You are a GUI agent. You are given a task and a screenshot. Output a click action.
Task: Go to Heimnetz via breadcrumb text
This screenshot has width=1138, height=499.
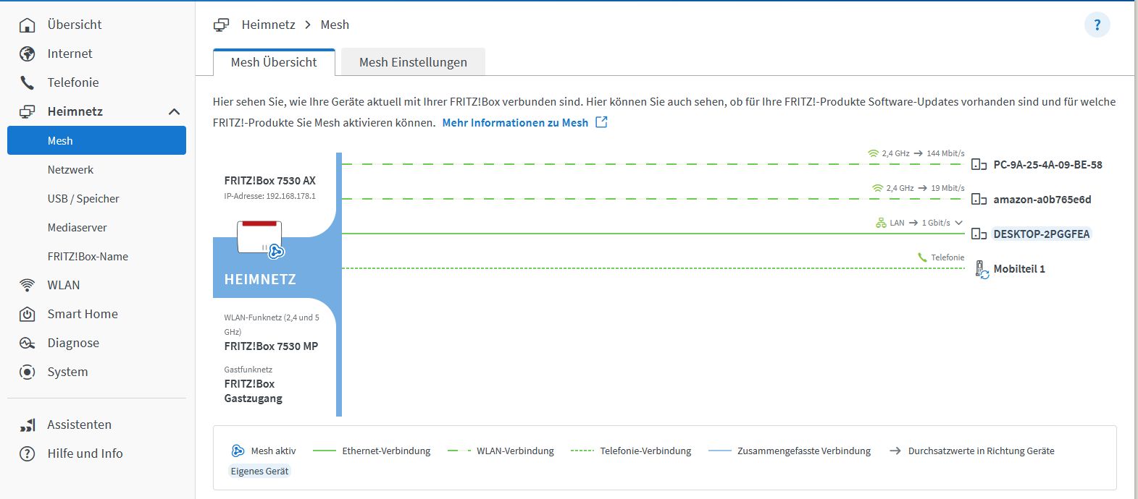pos(268,25)
